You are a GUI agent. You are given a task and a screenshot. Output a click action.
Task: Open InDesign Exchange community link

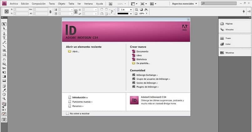coord(147,75)
